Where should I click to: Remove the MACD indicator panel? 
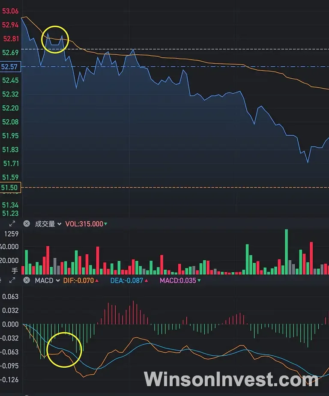[27, 280]
